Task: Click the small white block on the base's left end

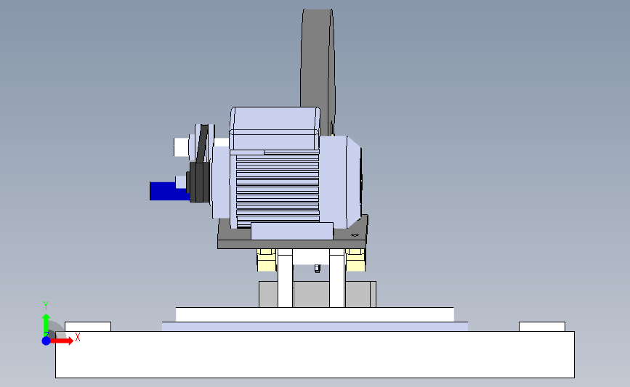Action: tap(88, 327)
